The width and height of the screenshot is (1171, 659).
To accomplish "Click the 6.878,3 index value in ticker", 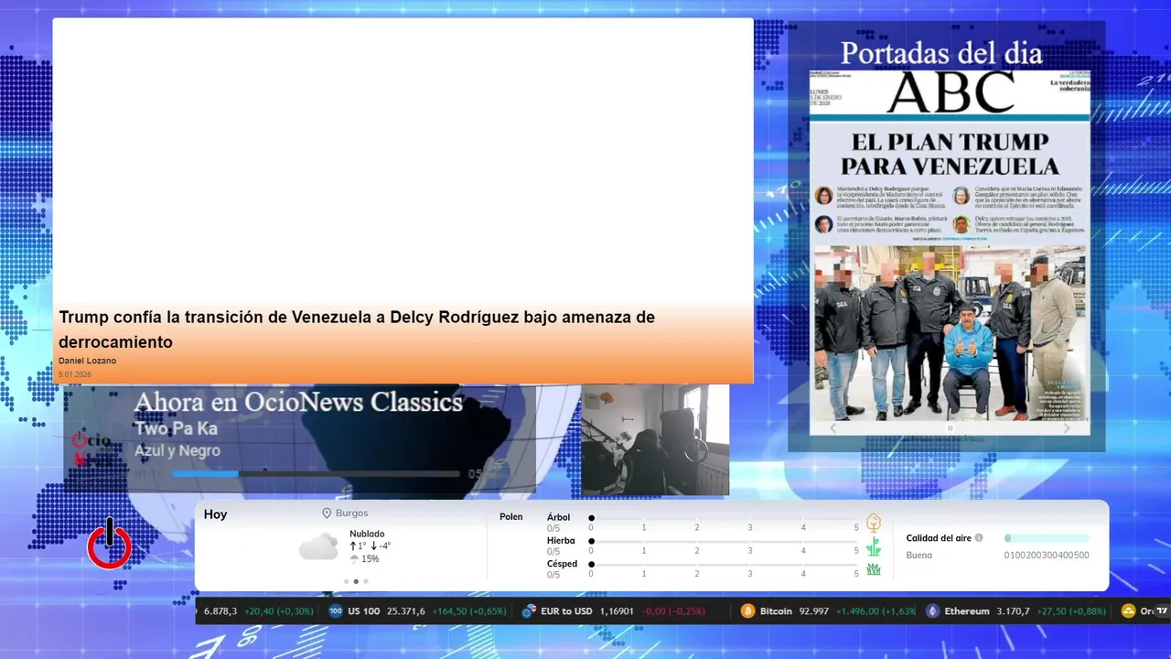I will [220, 610].
